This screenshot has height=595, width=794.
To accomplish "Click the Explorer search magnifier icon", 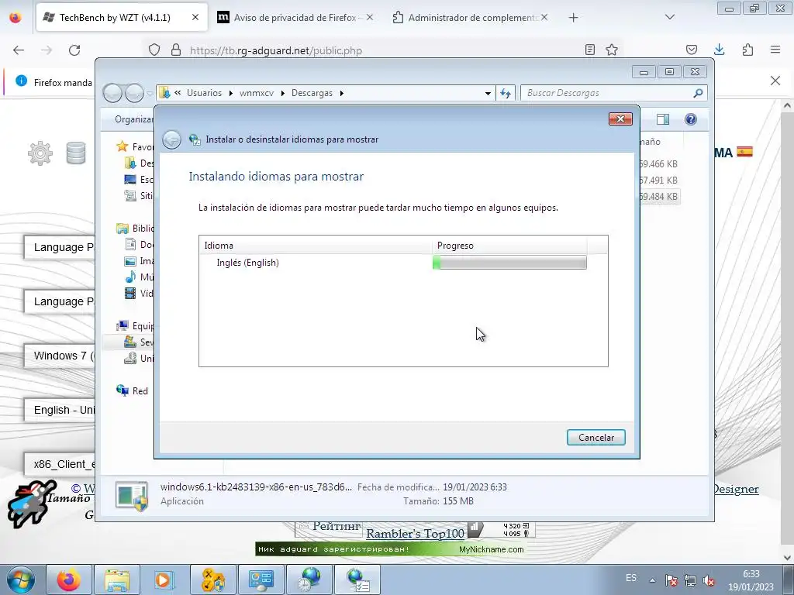I will tap(698, 93).
